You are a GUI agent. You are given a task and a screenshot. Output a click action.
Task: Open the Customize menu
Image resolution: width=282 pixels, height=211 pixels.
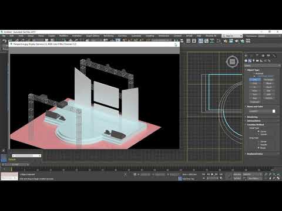tap(136, 36)
